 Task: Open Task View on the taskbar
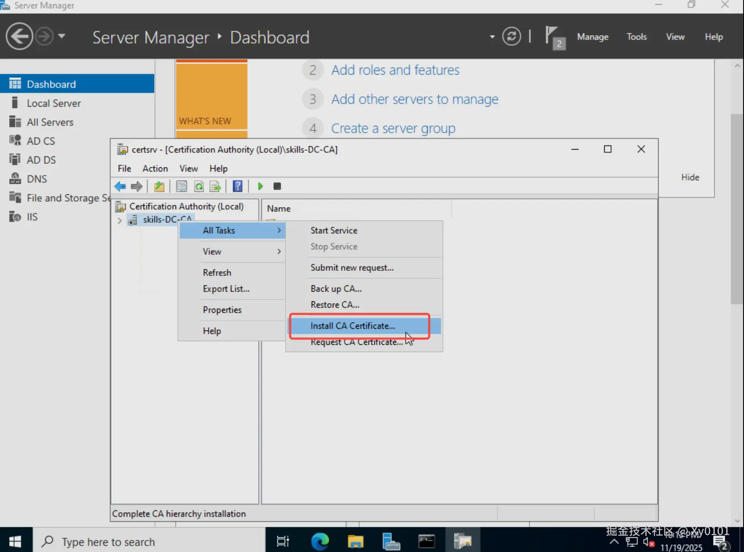point(283,542)
